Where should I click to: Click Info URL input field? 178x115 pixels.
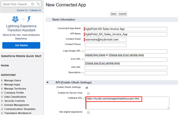[x=126, y=68]
